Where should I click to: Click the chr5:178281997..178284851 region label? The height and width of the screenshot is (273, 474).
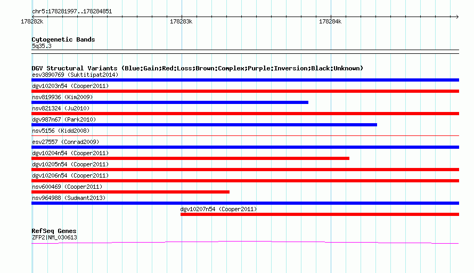pos(72,12)
